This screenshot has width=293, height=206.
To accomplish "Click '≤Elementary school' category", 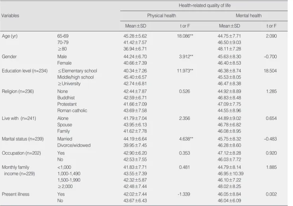I will 77,71.
